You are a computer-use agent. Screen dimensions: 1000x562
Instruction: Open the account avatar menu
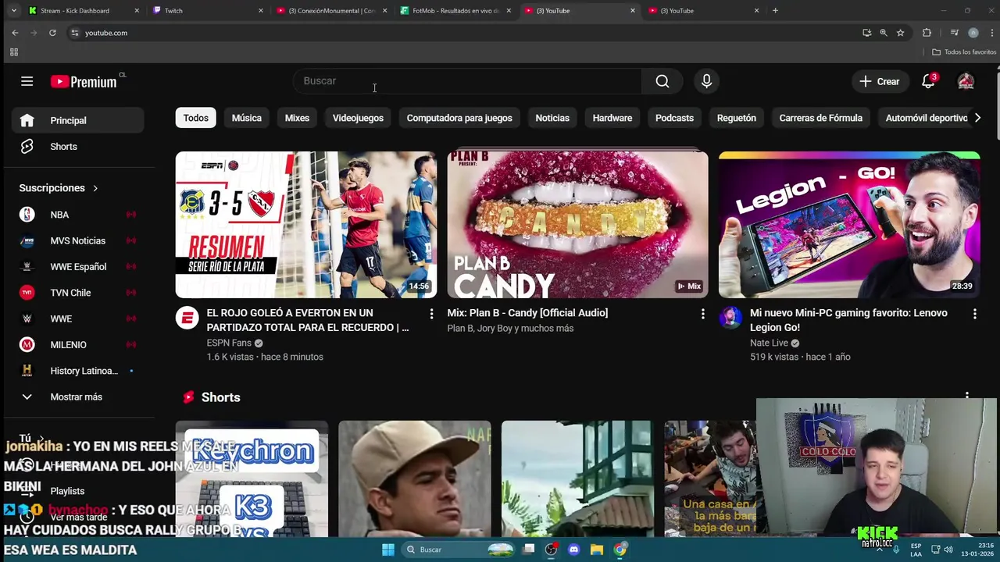966,81
